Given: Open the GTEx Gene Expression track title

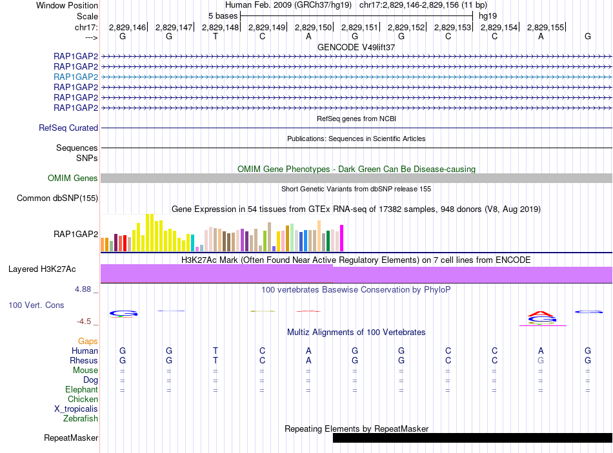Looking at the screenshot, I should pyautogui.click(x=356, y=209).
